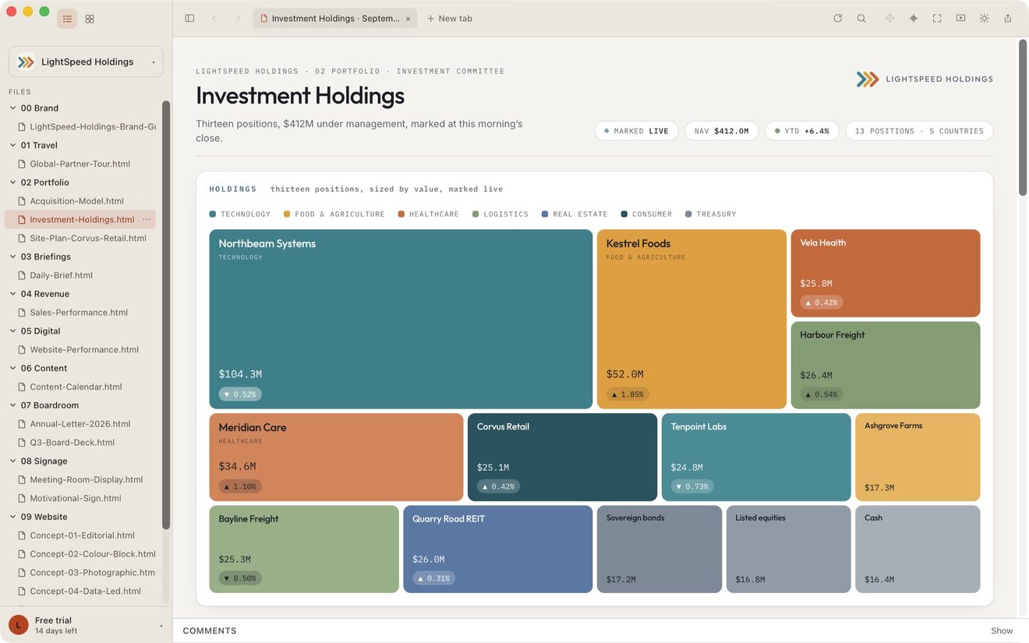The image size is (1029, 643).
Task: Collapse the 04 Revenue folder
Action: (x=13, y=294)
